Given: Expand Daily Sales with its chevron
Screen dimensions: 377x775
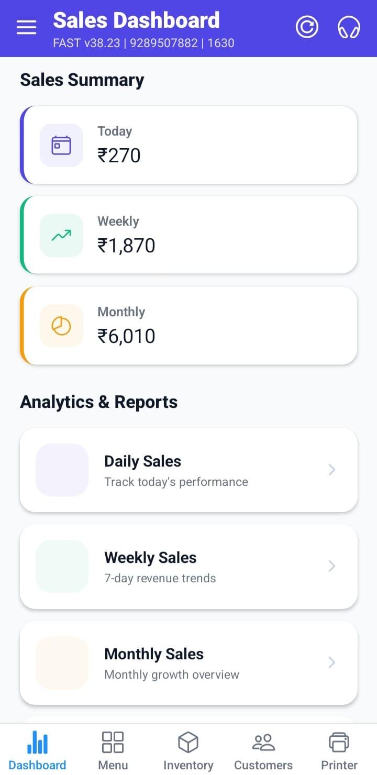Looking at the screenshot, I should [331, 470].
